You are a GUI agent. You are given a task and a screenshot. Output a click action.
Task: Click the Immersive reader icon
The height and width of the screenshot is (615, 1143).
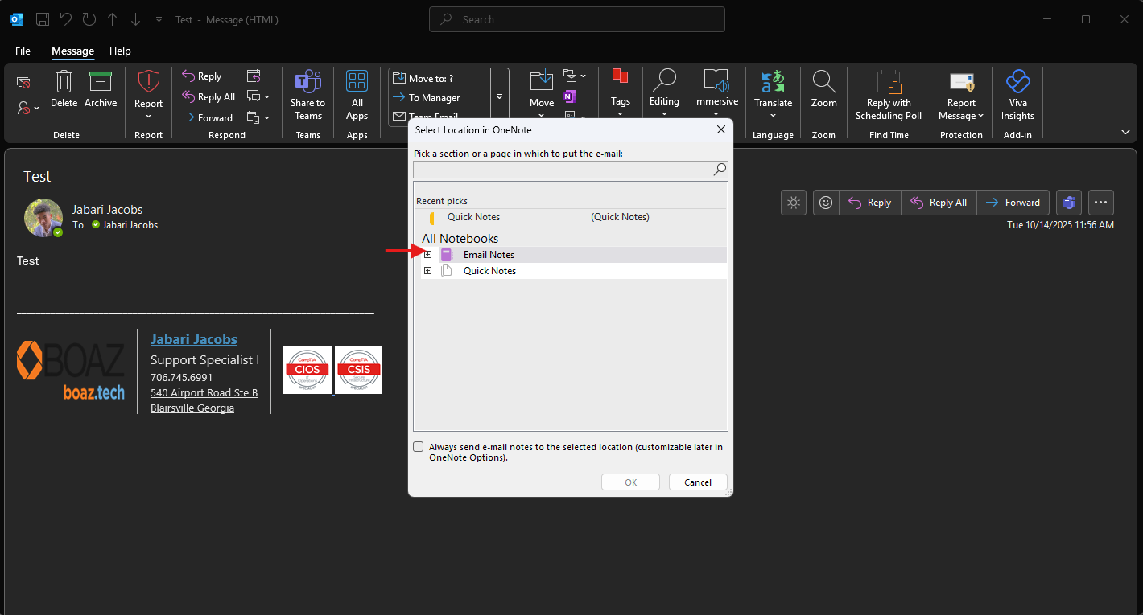[716, 82]
